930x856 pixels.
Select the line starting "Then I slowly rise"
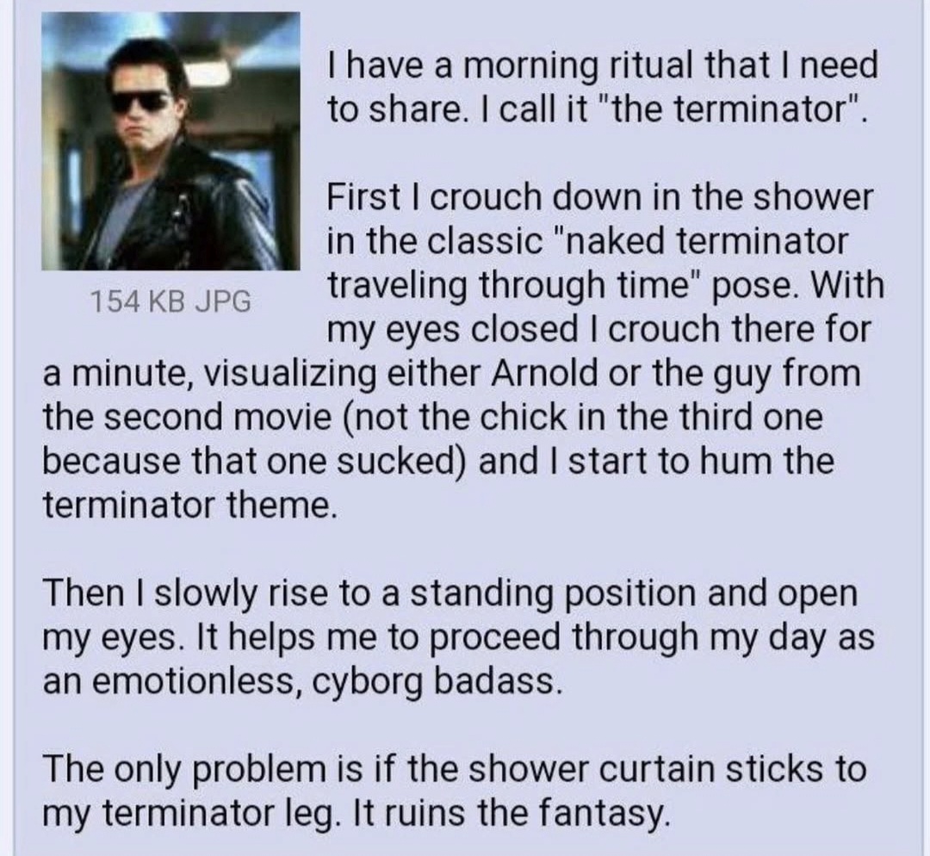(450, 593)
